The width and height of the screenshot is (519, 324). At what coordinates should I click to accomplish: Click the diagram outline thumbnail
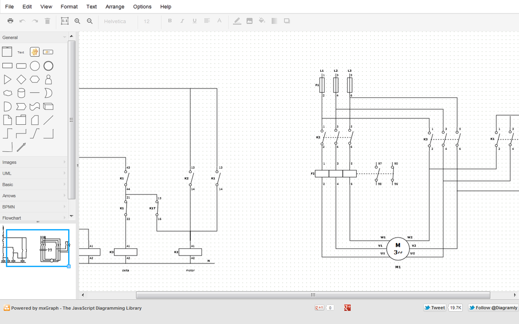pyautogui.click(x=38, y=247)
